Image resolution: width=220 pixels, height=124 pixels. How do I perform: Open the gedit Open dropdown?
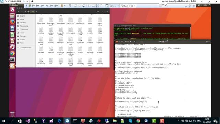tap(128, 42)
